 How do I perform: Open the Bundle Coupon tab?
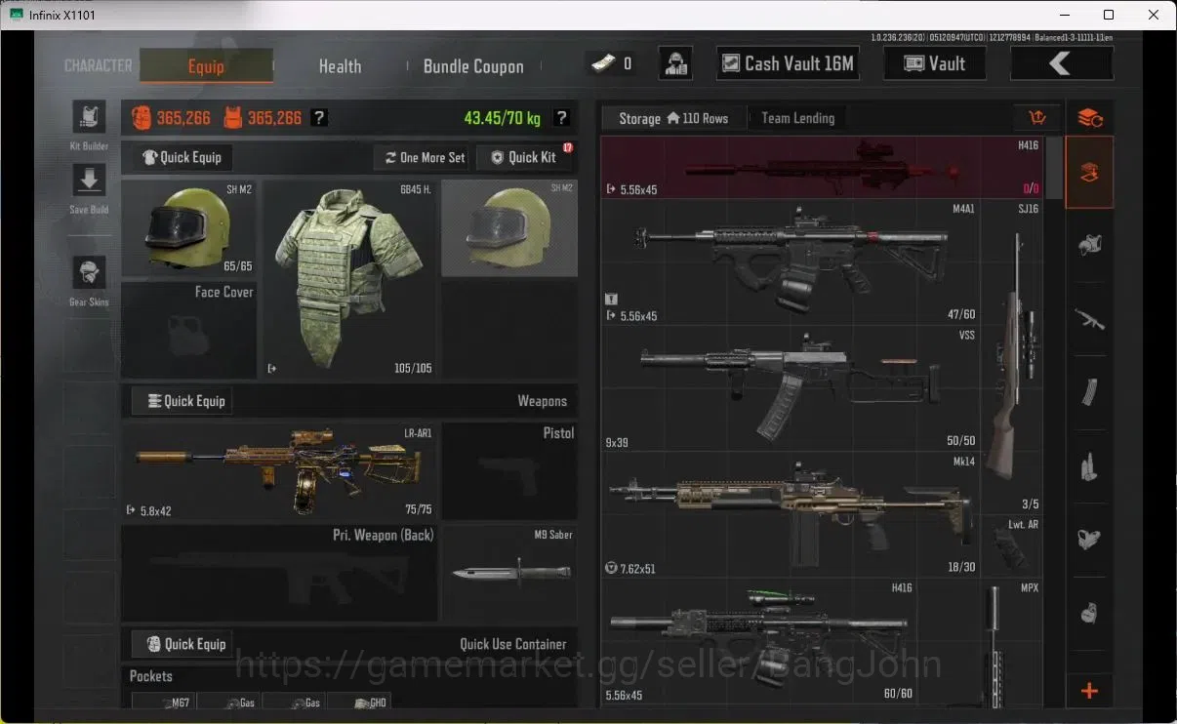pos(473,66)
